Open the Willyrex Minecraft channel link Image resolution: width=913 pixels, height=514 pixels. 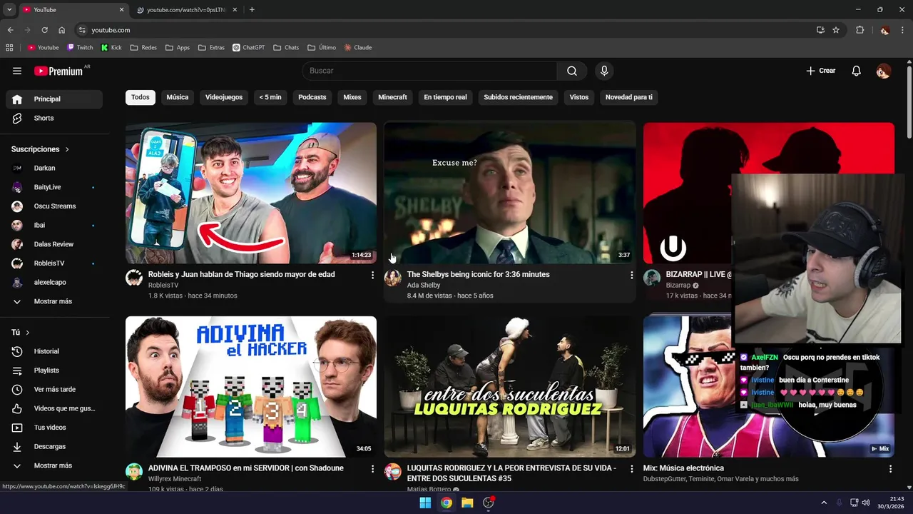pyautogui.click(x=175, y=479)
